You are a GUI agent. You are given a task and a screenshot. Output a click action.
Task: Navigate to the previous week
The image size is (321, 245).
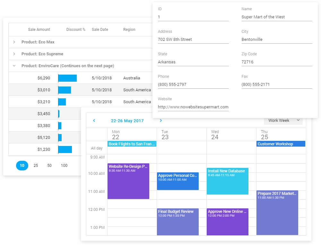pyautogui.click(x=94, y=121)
